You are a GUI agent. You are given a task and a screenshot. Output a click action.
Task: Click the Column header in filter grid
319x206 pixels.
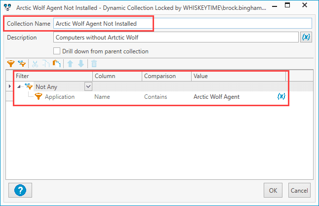(117, 76)
